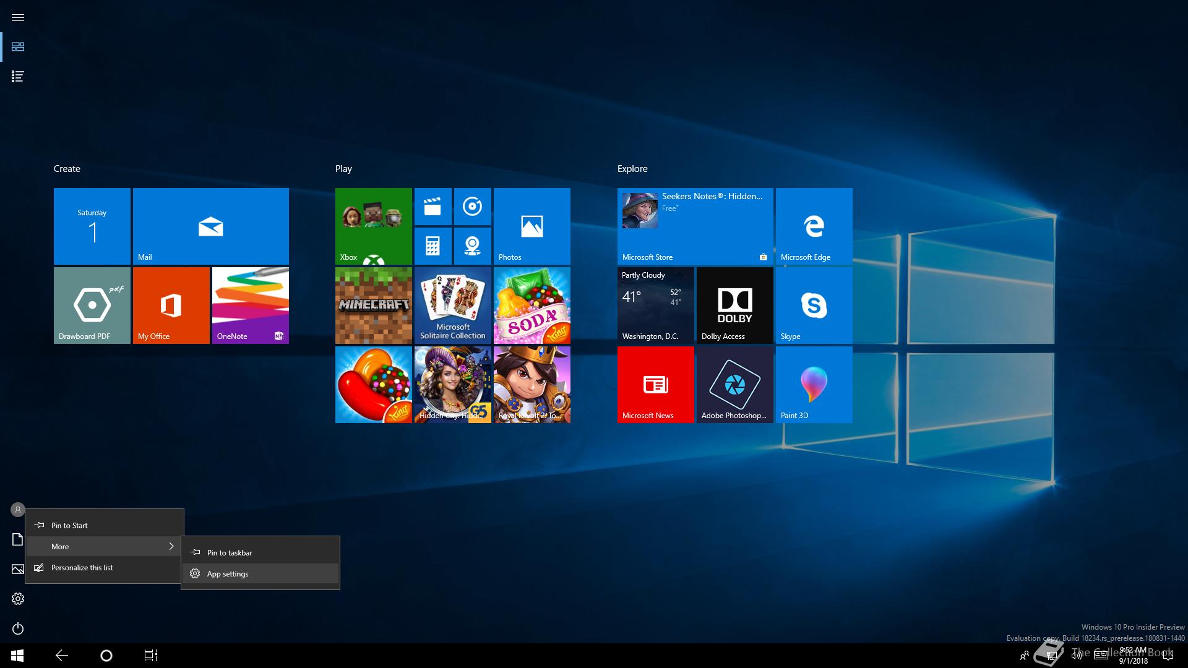
Task: Choose App settings from submenu
Action: point(260,574)
